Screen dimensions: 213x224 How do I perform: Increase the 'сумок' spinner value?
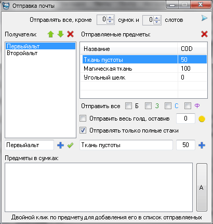110,18
